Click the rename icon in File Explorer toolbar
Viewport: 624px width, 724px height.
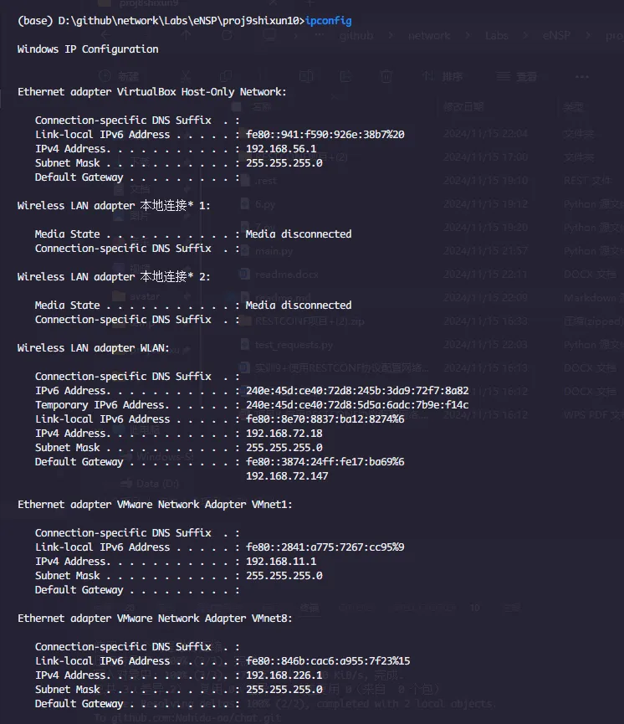(x=306, y=76)
